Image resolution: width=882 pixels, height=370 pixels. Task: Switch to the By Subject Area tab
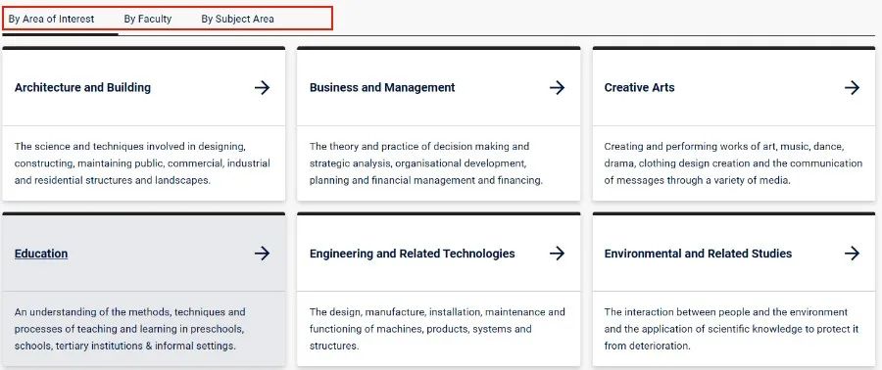[x=237, y=19]
